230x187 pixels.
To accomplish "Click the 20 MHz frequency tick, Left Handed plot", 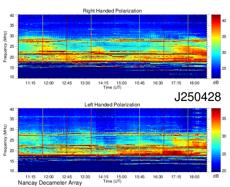I will [x=12, y=151].
